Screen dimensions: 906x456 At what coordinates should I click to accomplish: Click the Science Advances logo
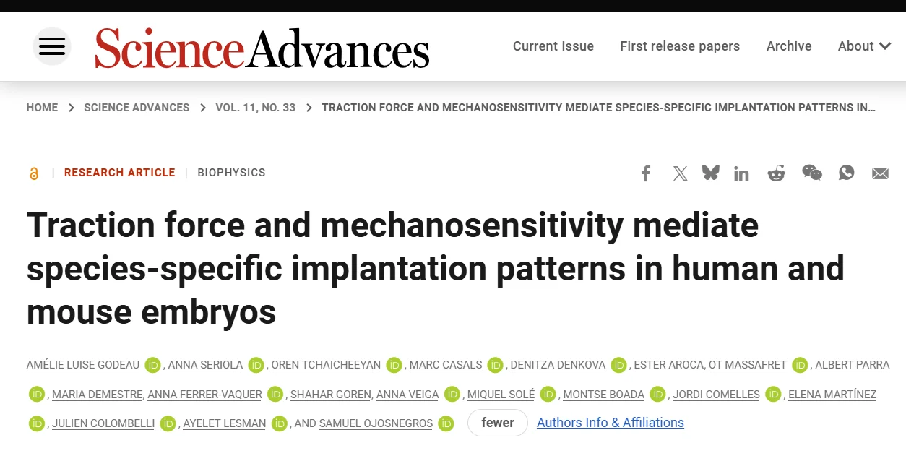pos(262,48)
